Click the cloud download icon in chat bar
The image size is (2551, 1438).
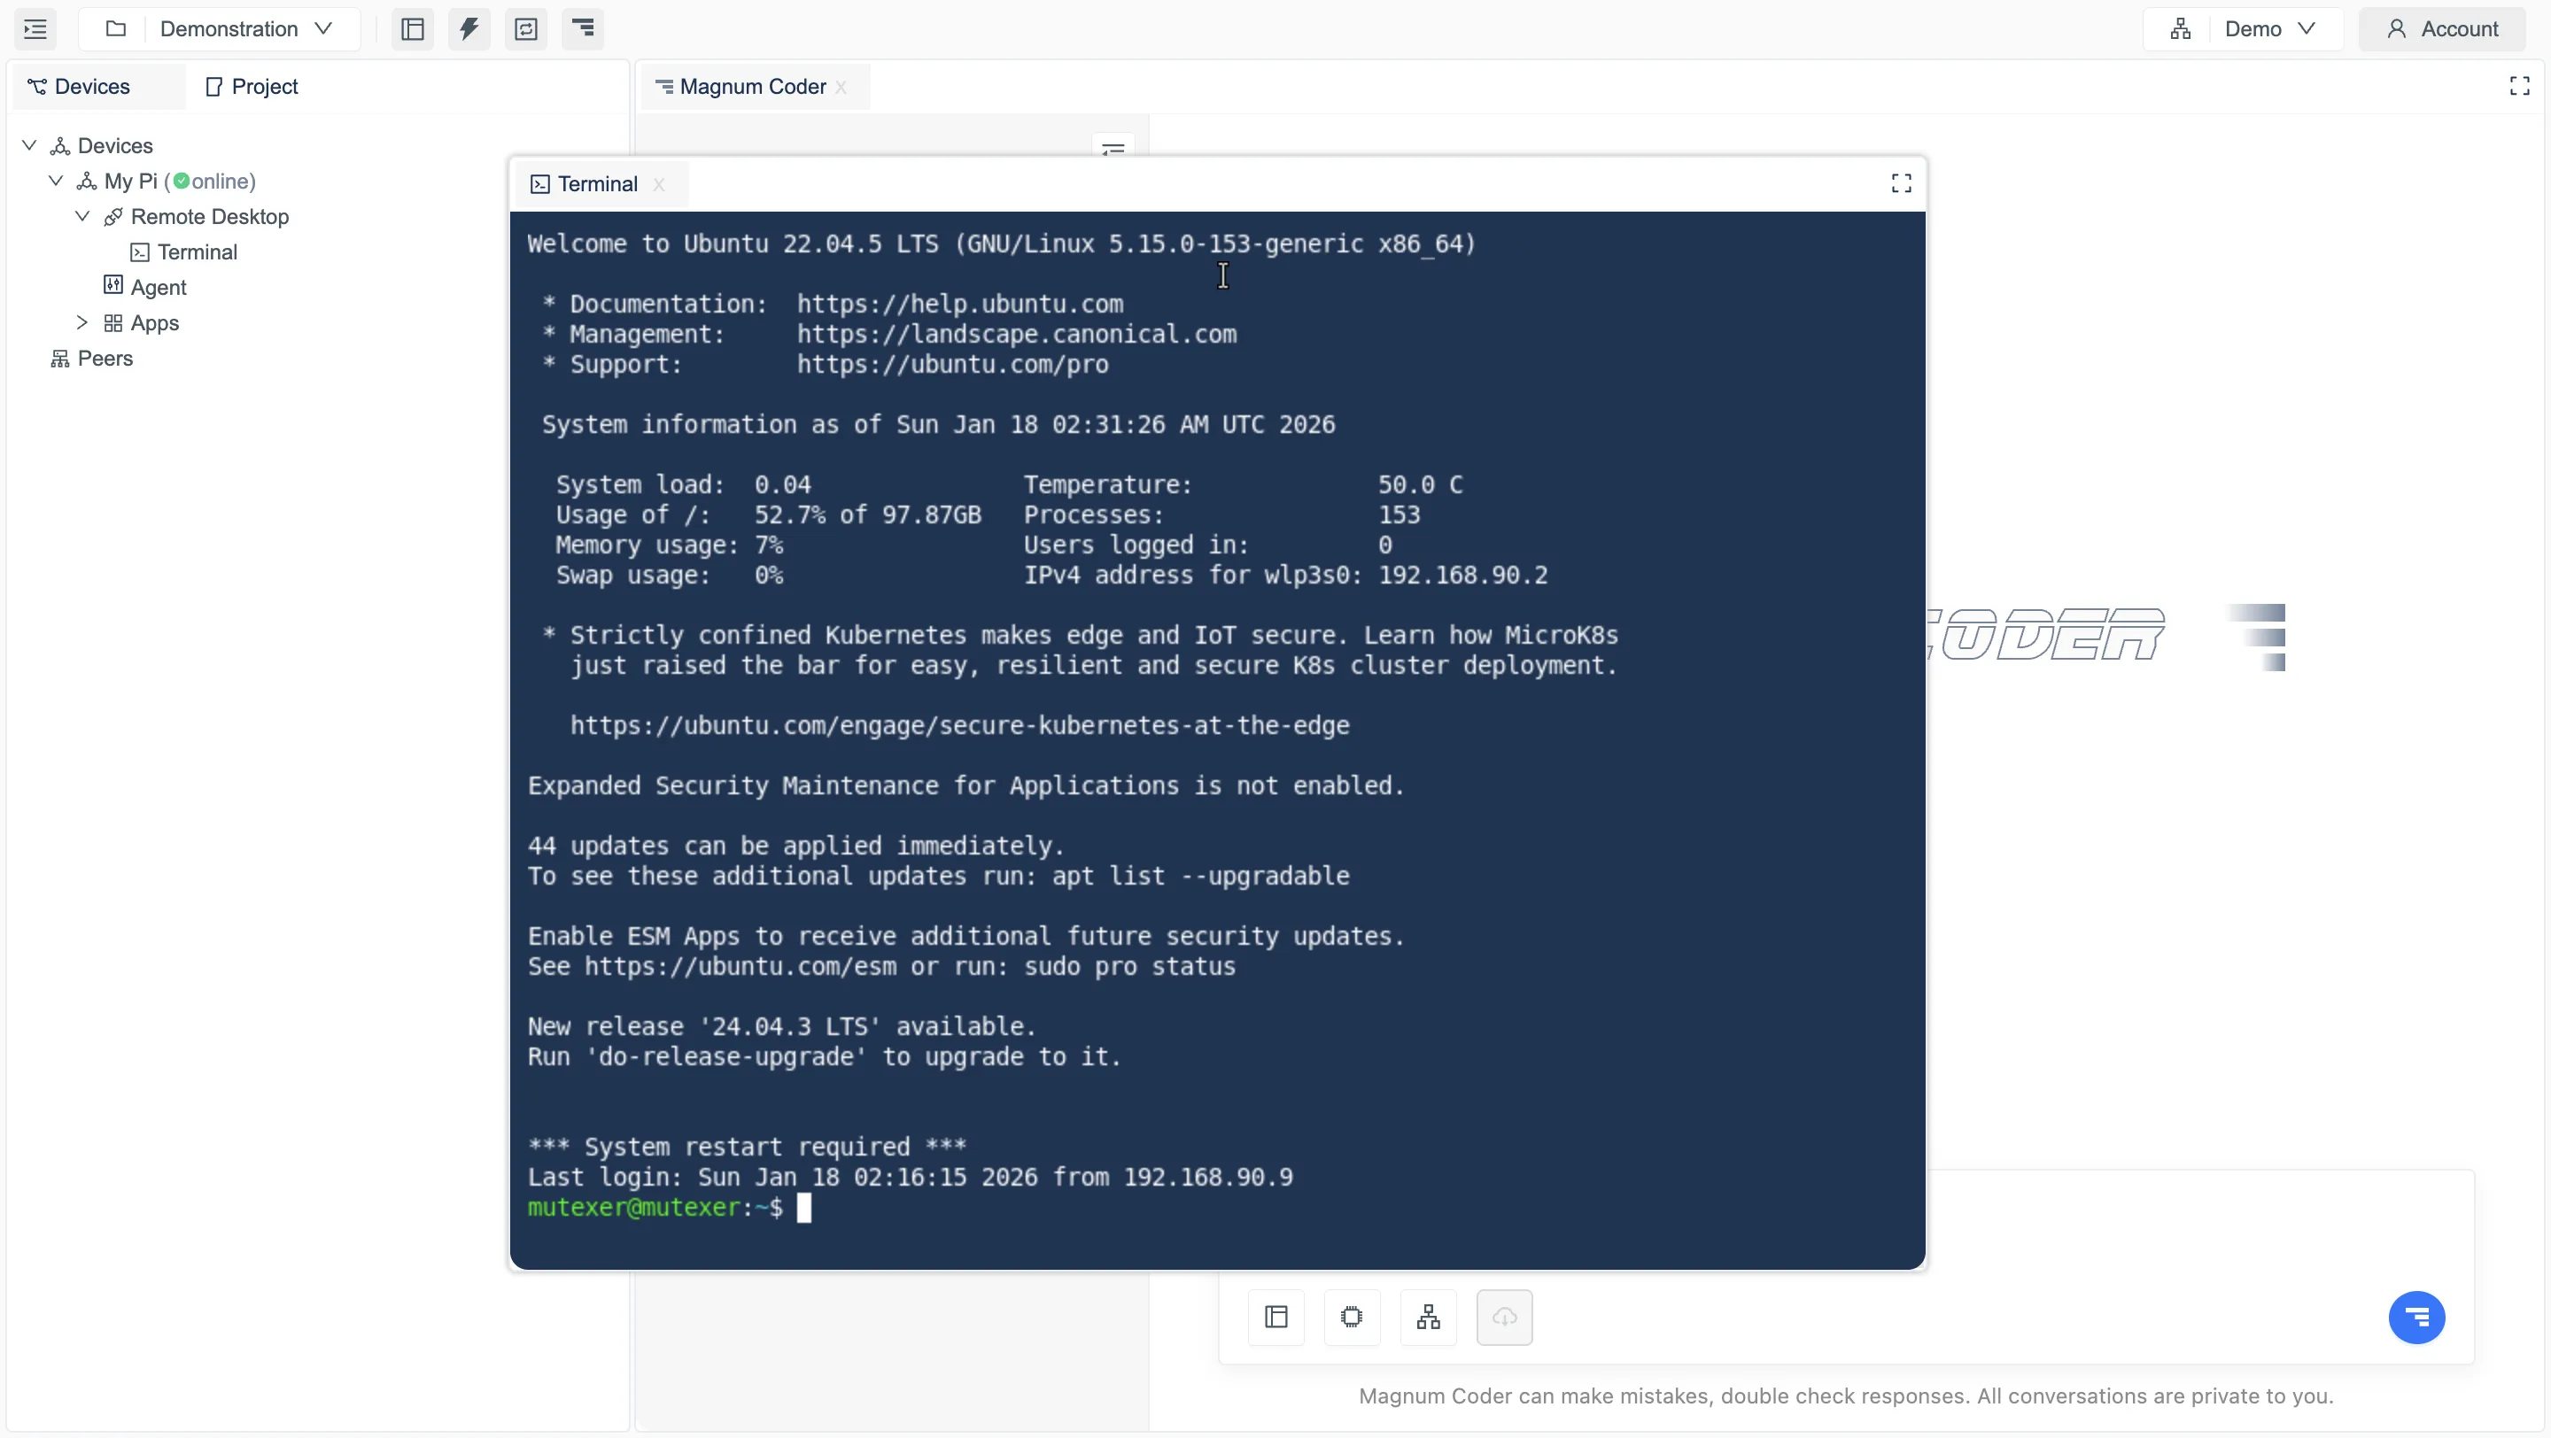click(1504, 1318)
